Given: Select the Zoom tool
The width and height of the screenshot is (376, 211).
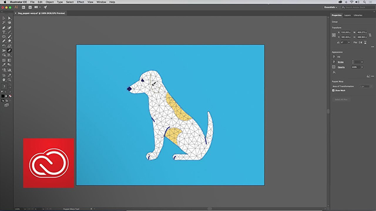Looking at the screenshot, I should [9, 80].
